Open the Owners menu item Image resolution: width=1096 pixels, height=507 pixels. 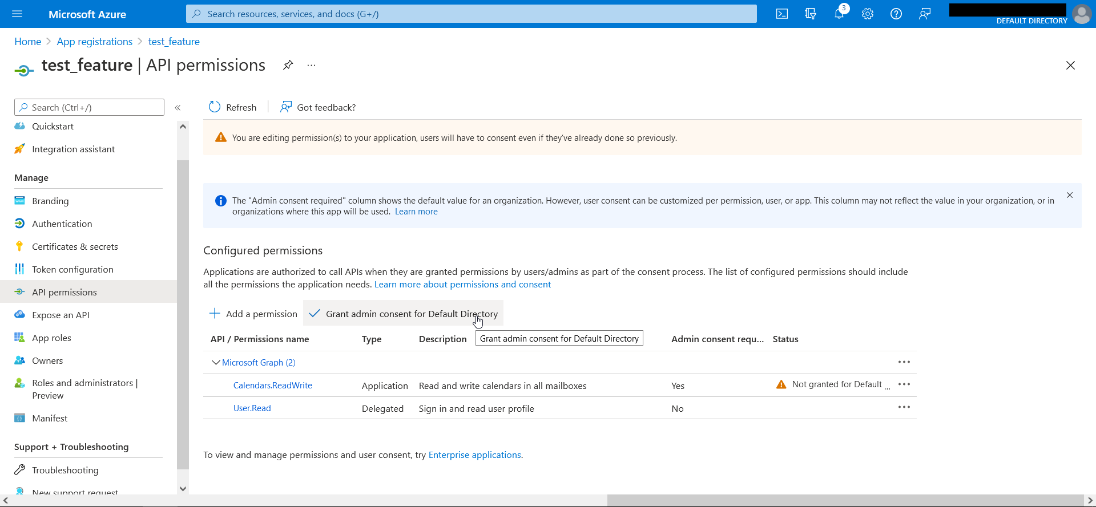click(x=47, y=360)
